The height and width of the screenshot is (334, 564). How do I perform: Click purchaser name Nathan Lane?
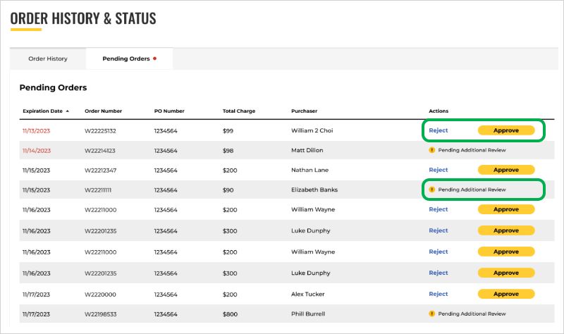309,170
